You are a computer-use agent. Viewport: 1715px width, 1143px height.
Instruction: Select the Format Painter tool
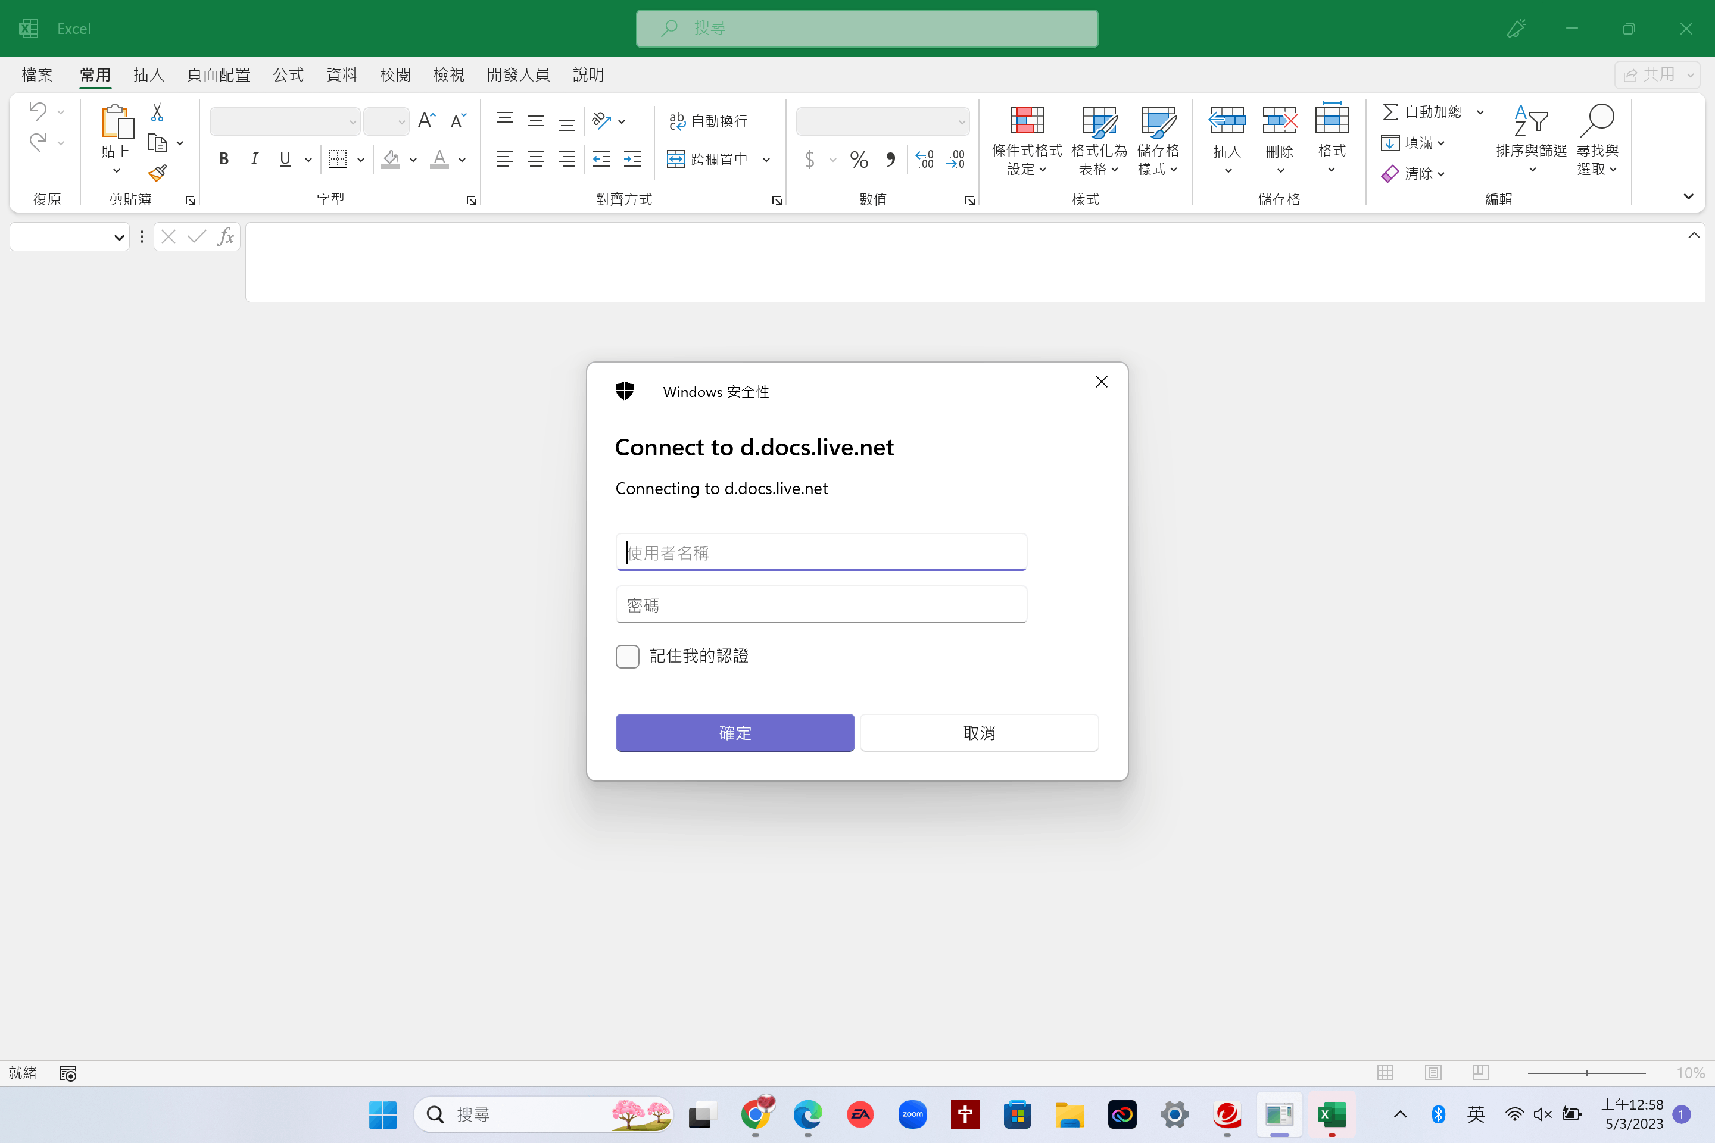(157, 173)
